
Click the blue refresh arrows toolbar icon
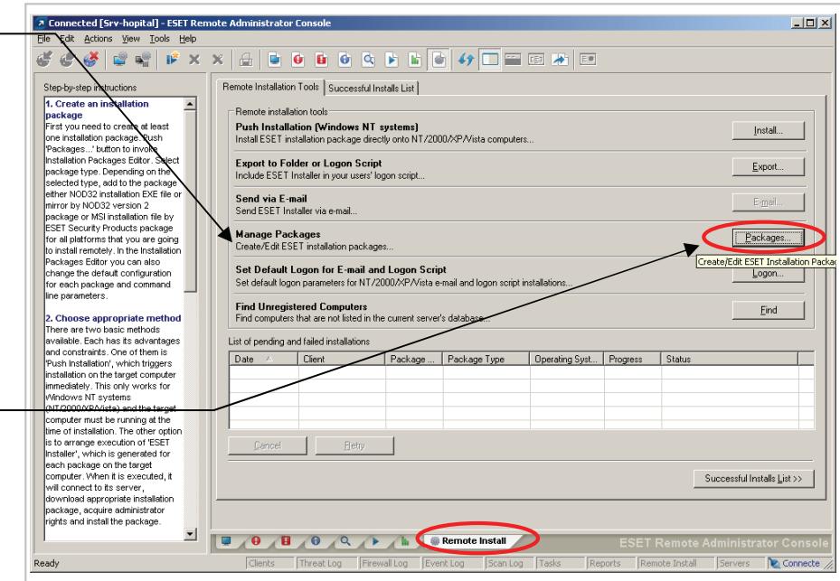[x=466, y=60]
